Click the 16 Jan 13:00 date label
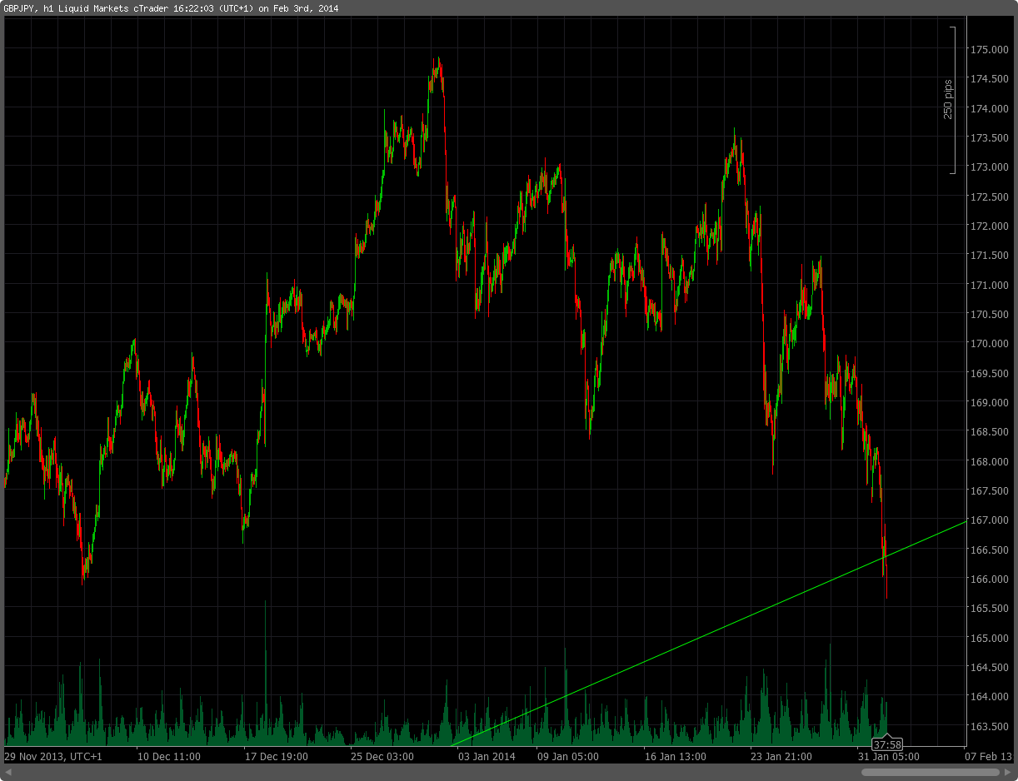This screenshot has width=1018, height=781. [x=676, y=757]
